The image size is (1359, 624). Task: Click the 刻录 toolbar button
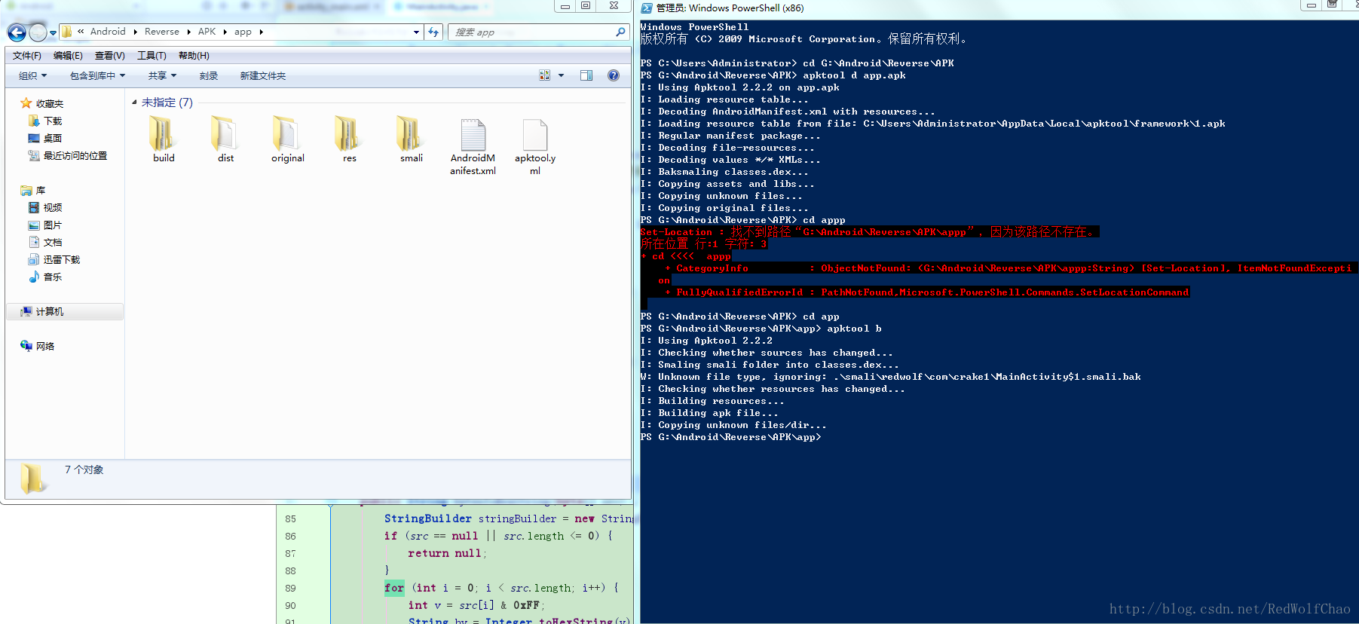tap(209, 76)
